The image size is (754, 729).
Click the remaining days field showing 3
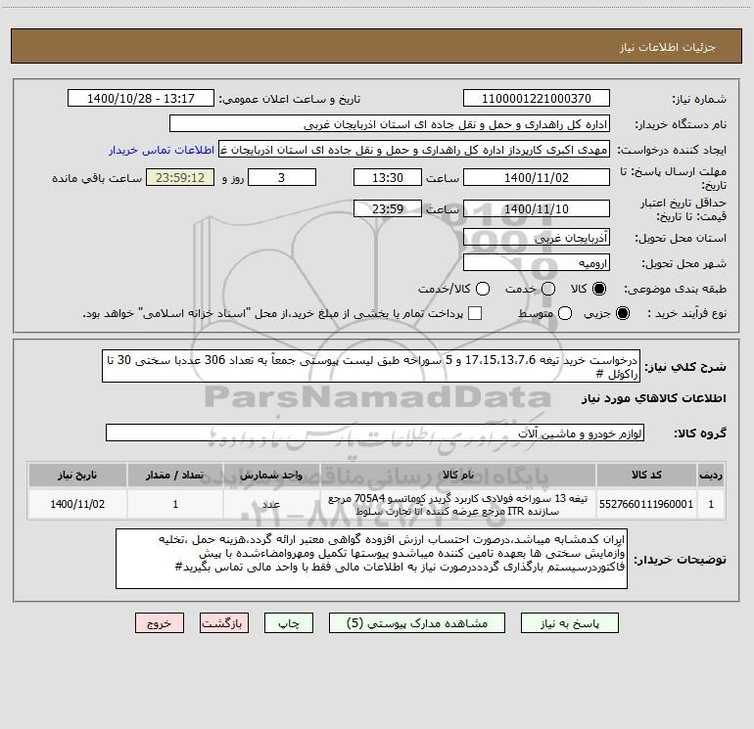[x=282, y=177]
